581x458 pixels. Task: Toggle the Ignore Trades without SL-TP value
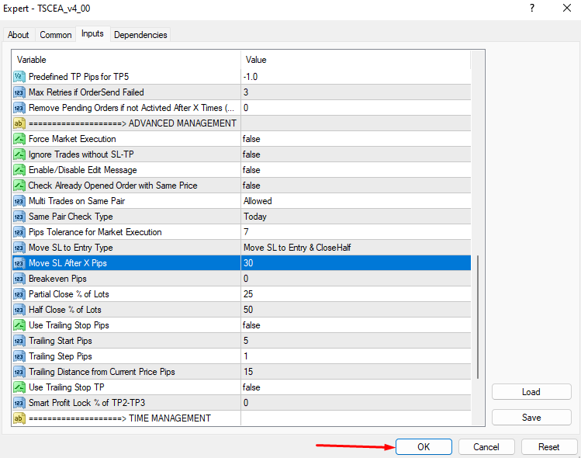tap(355, 154)
